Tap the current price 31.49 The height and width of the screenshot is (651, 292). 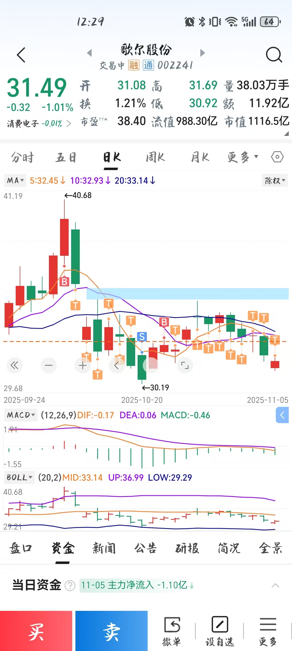coord(36,88)
